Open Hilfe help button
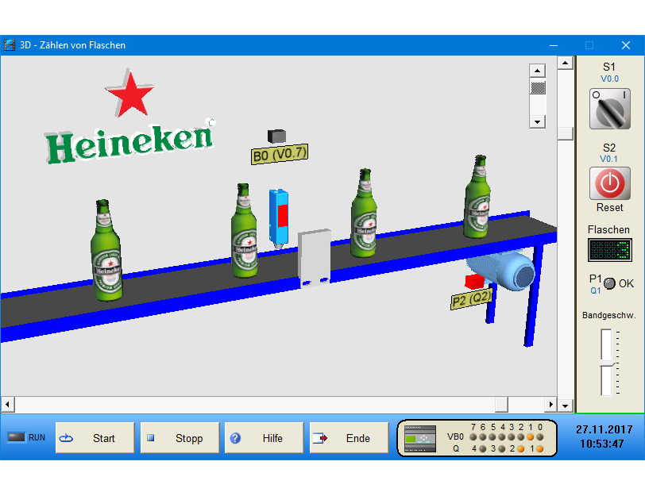The image size is (645, 496). click(x=264, y=438)
